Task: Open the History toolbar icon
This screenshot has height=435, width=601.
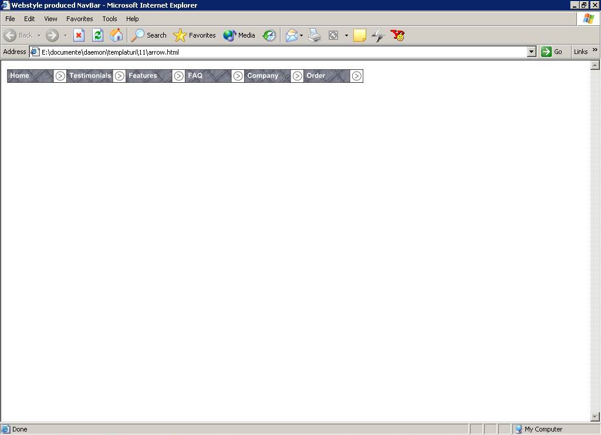Action: point(269,36)
